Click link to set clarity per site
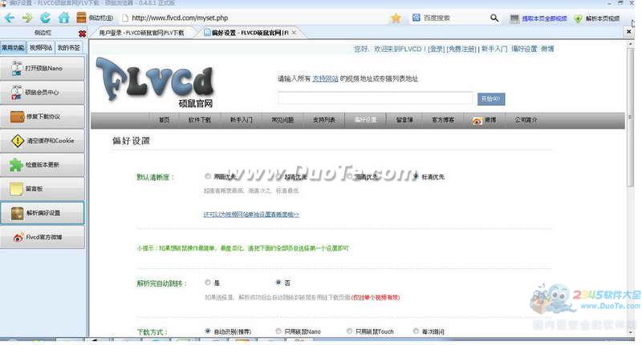 251,215
